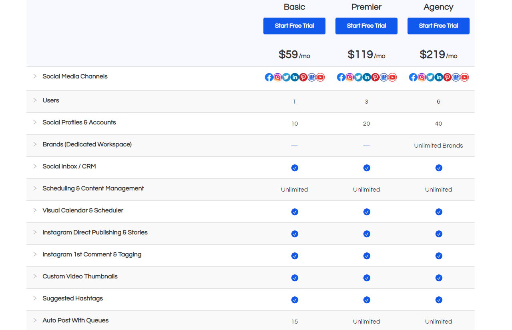Expand the Brands (Dedicated Workspace) chevron

point(35,144)
